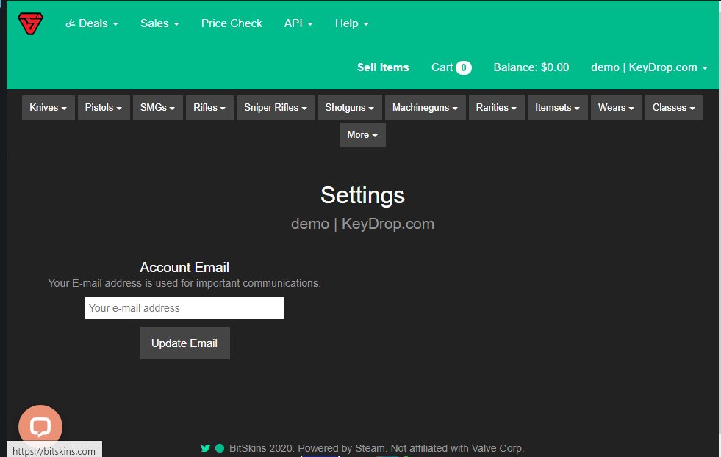Expand the Rifles category

(209, 108)
